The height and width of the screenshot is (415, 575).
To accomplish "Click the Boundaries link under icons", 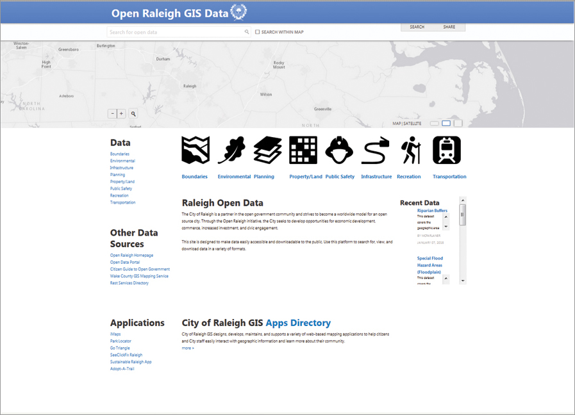I will point(194,177).
